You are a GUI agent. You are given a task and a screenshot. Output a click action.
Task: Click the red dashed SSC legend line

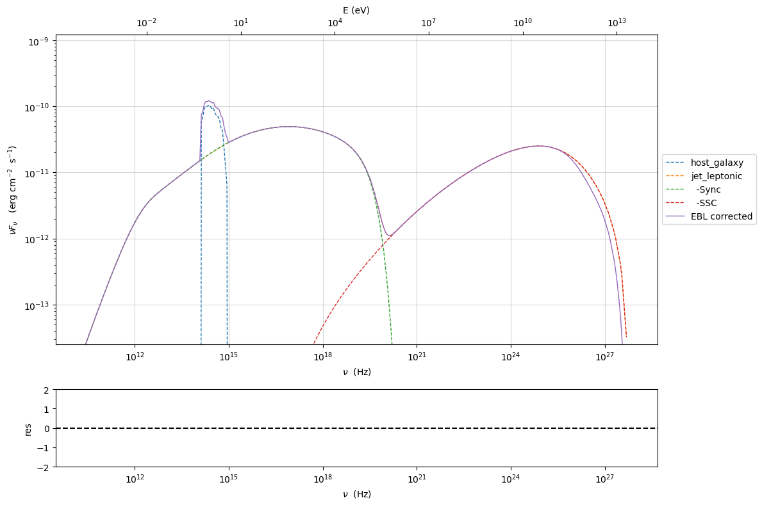[x=675, y=204]
